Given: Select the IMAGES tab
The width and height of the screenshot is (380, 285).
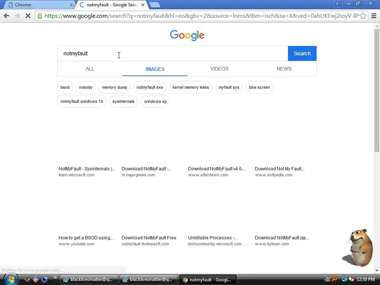Looking at the screenshot, I should (155, 69).
